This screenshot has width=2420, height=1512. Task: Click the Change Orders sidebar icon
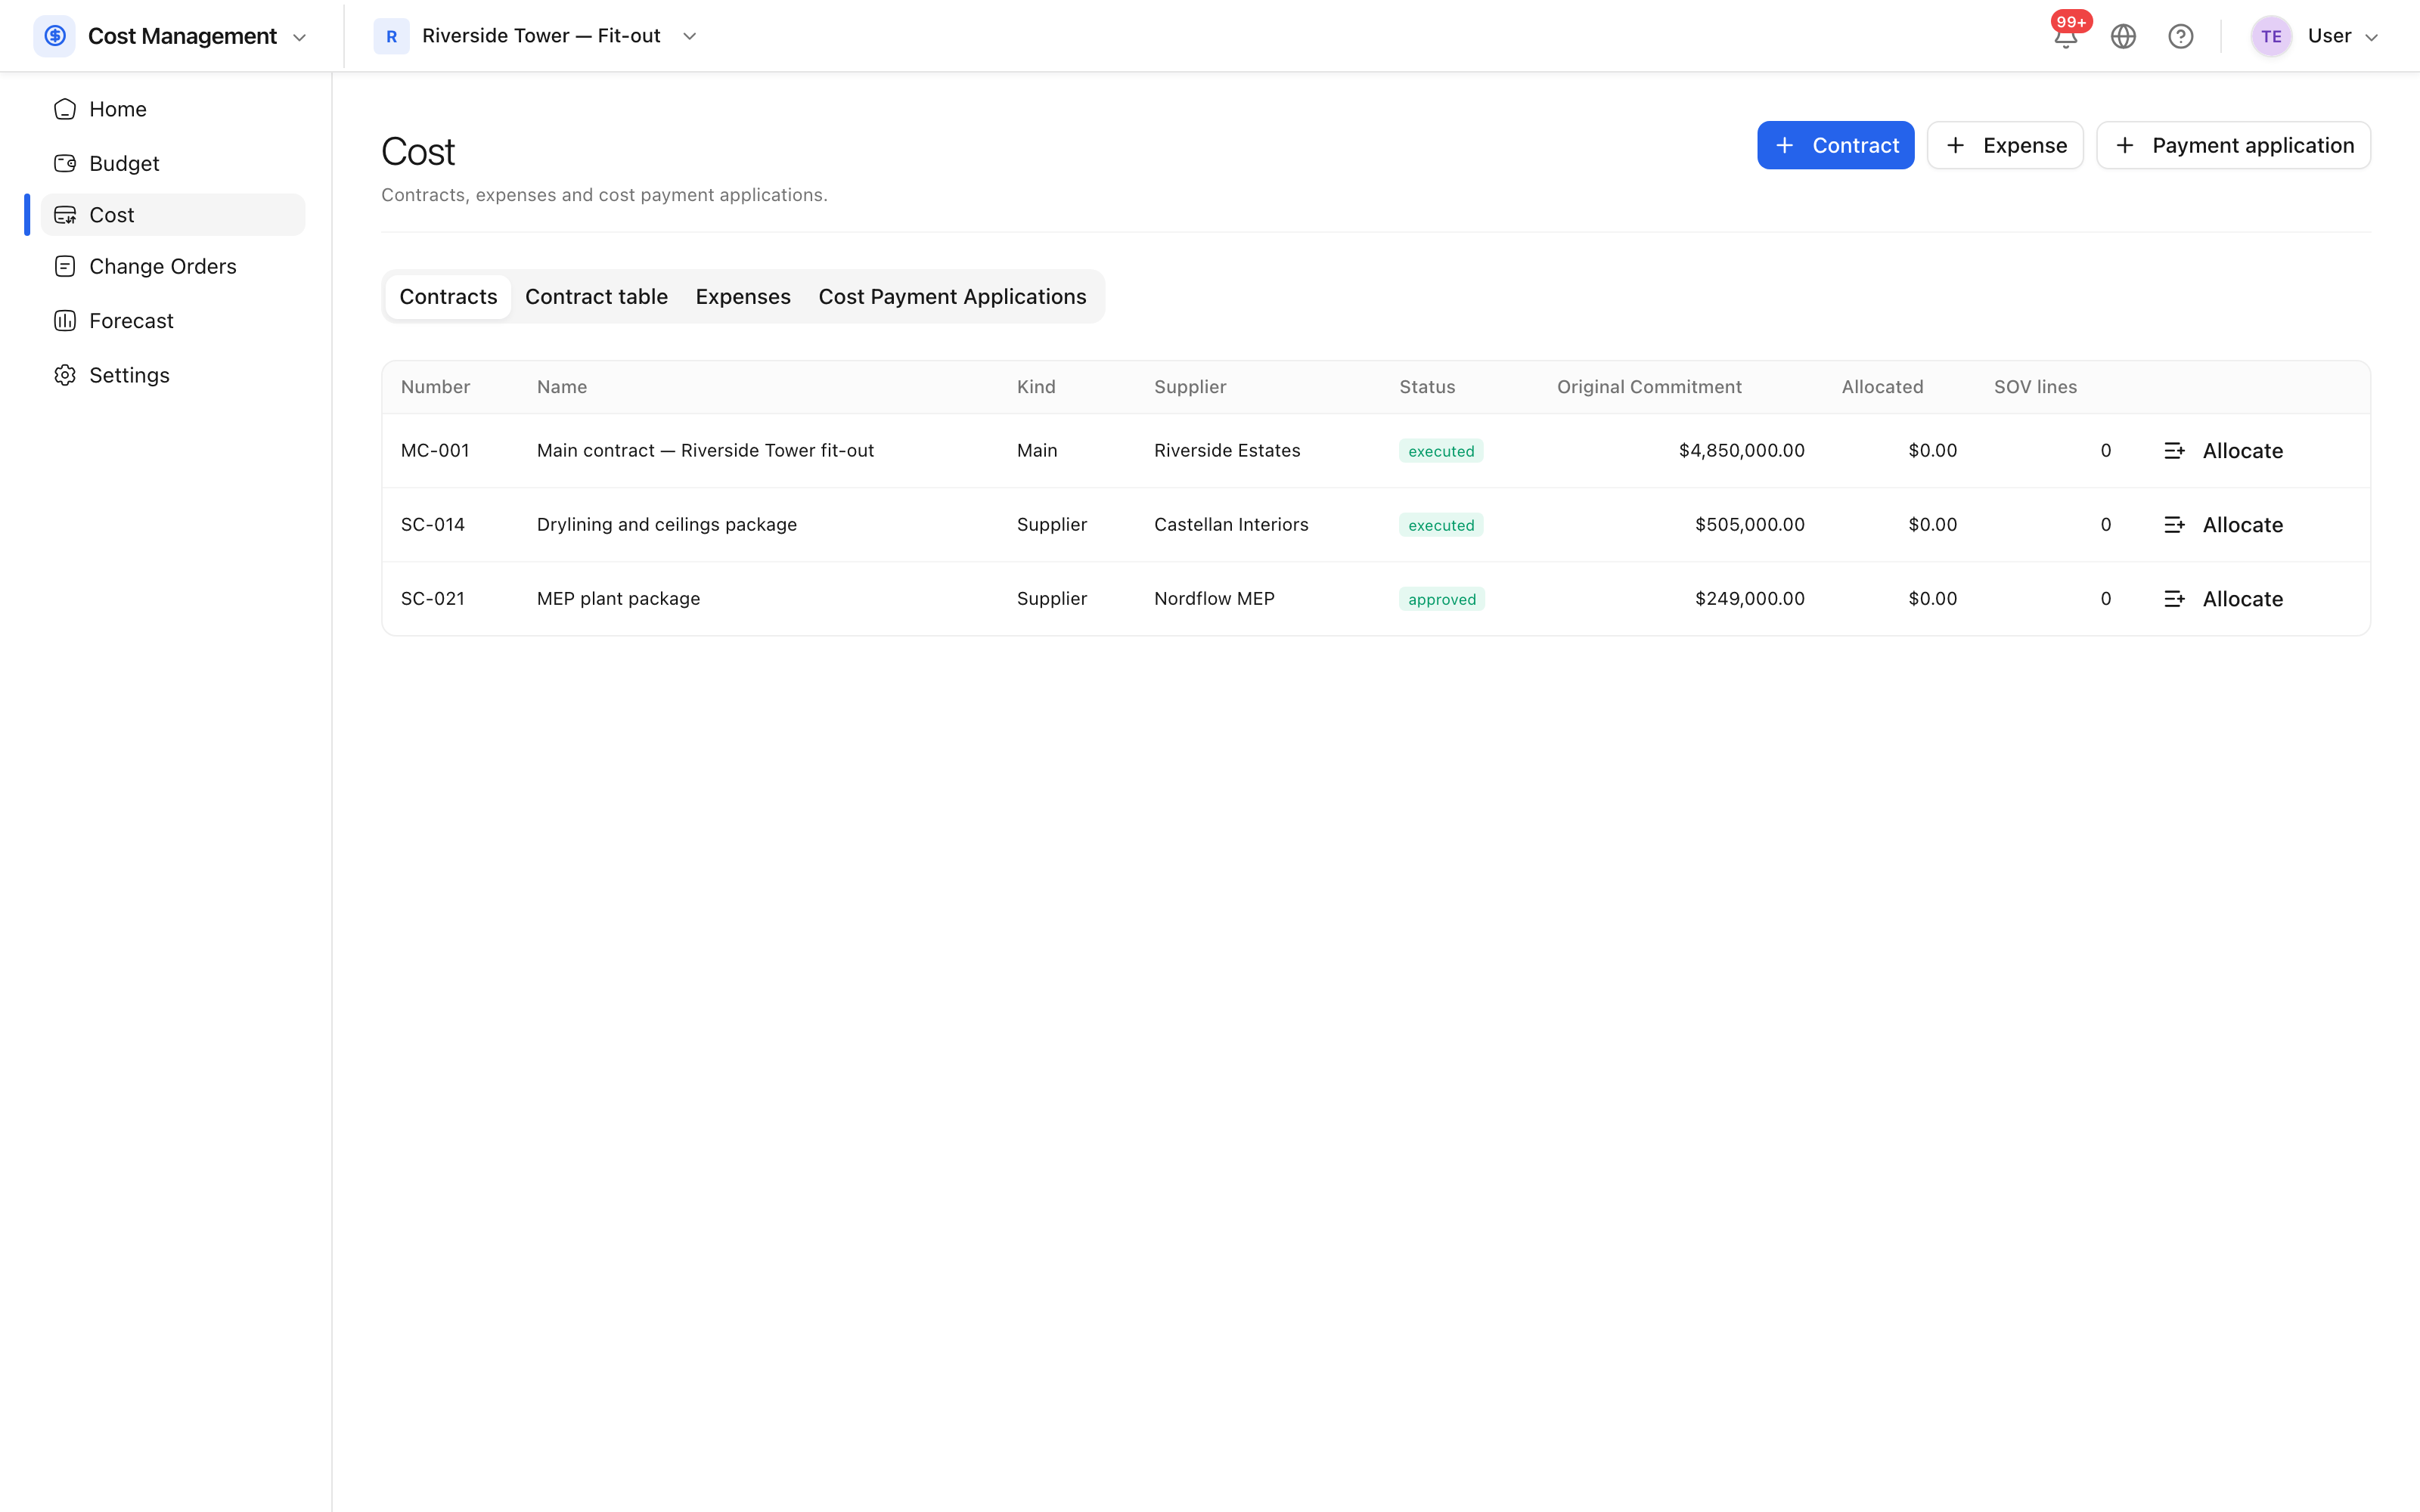tap(65, 266)
